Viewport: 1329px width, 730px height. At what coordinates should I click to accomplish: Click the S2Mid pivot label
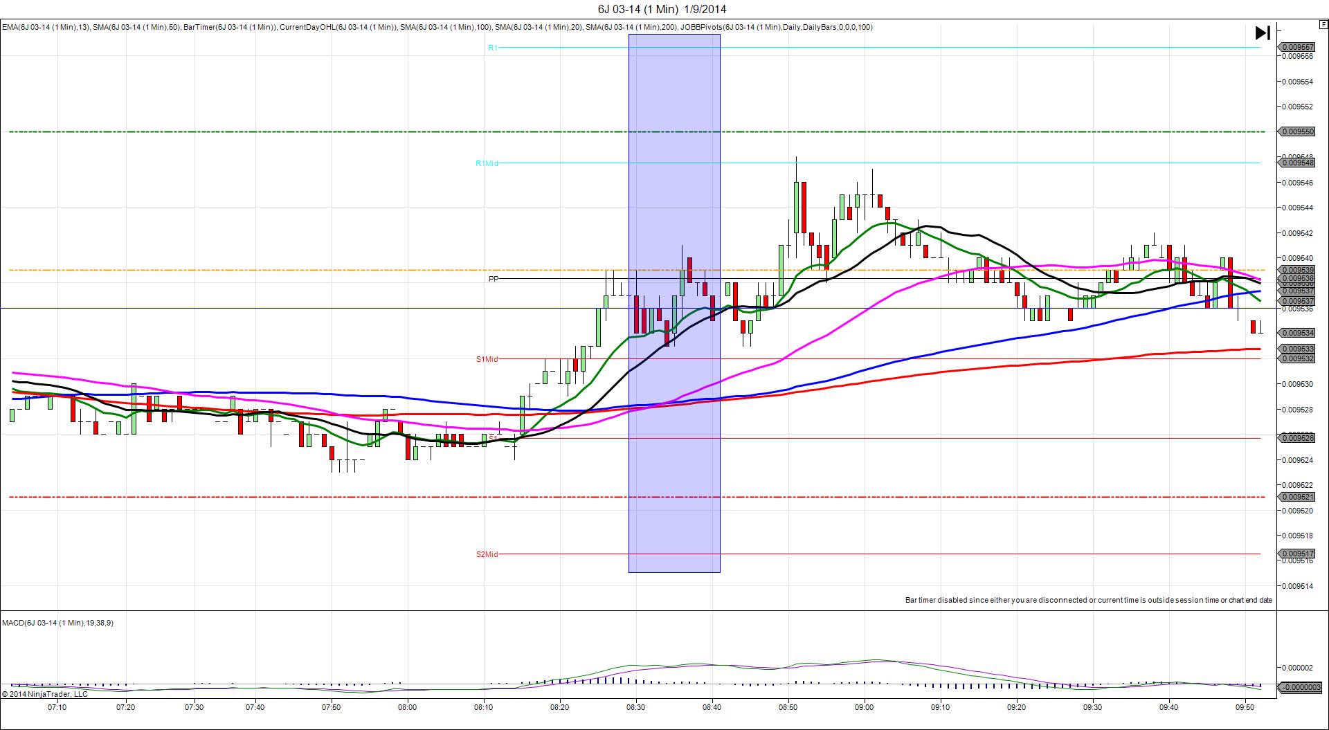coord(487,554)
